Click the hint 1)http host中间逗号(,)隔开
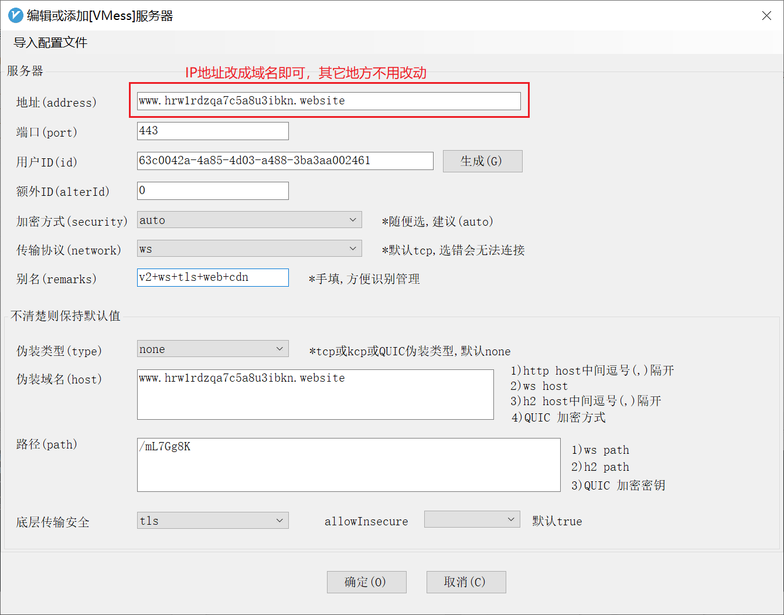This screenshot has height=615, width=784. coord(592,371)
